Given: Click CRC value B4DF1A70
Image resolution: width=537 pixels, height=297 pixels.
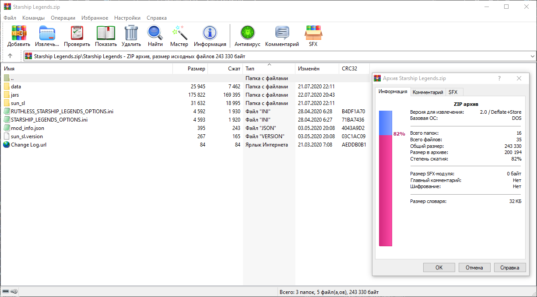Looking at the screenshot, I should click(353, 112).
